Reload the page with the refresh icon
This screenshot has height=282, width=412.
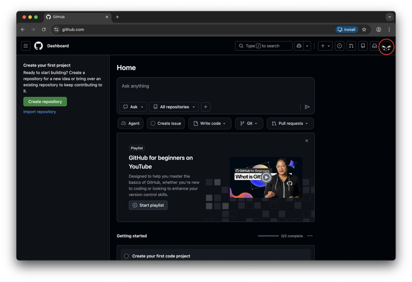coord(43,29)
